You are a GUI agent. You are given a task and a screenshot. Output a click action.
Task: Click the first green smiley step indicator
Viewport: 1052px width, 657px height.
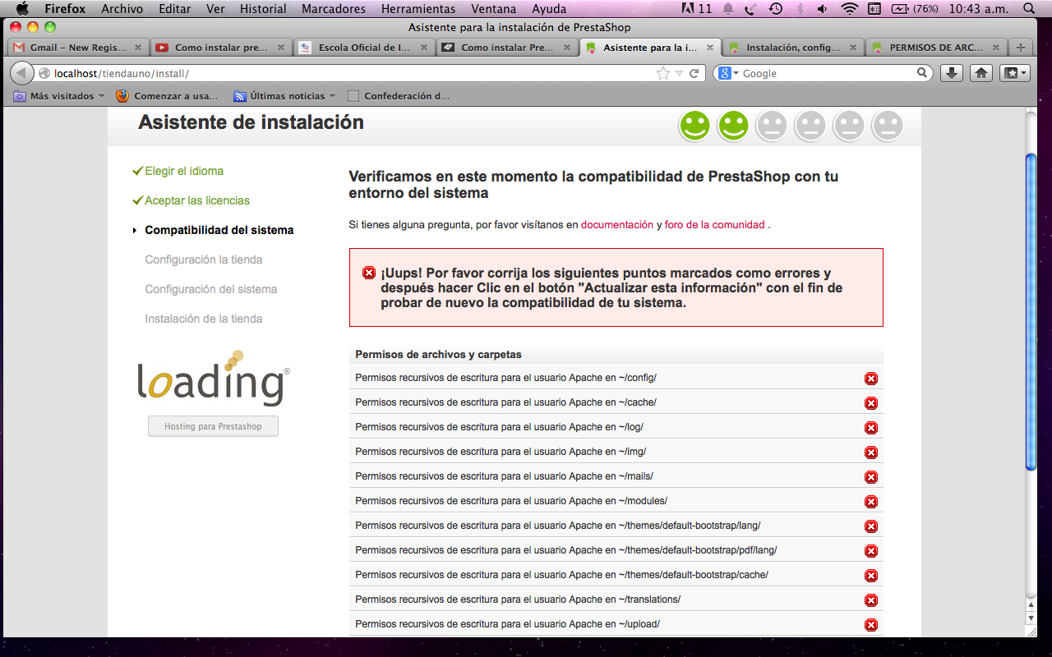click(x=694, y=126)
